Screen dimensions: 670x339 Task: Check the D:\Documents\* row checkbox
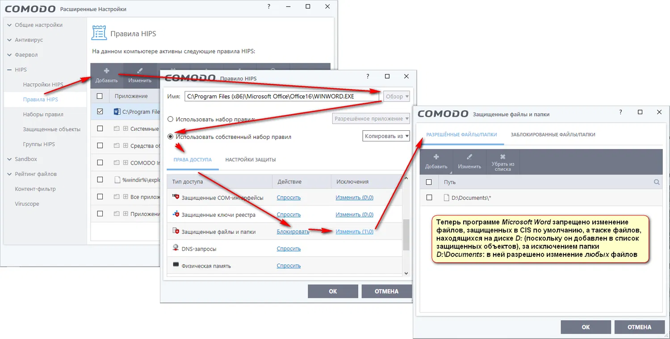pos(429,198)
